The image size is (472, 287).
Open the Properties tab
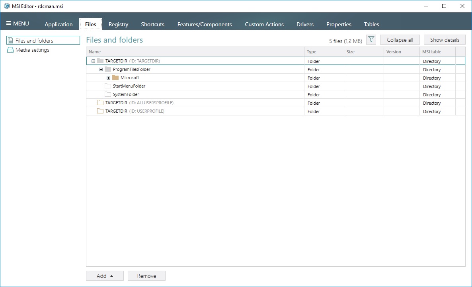coord(339,24)
